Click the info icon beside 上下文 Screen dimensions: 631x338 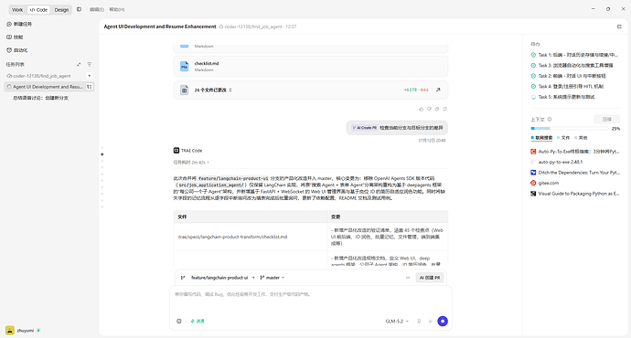point(550,120)
